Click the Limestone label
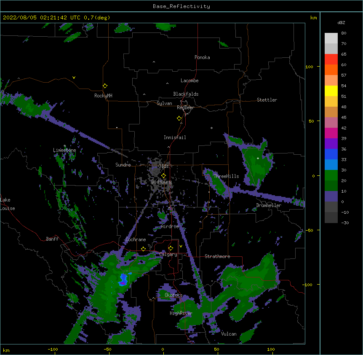This screenshot has width=363, height=355. (x=64, y=150)
